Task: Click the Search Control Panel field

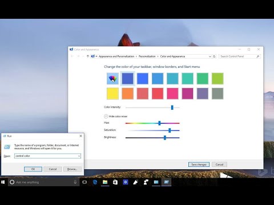Action: coord(239,56)
